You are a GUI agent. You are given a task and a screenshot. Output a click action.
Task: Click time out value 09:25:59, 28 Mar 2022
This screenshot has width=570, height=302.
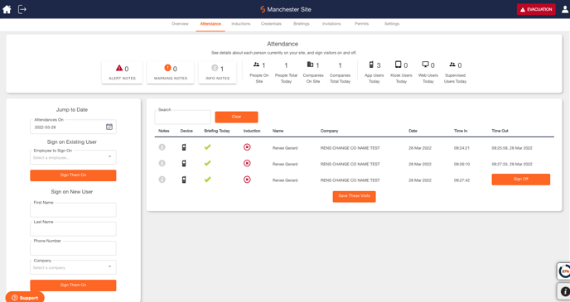512,148
